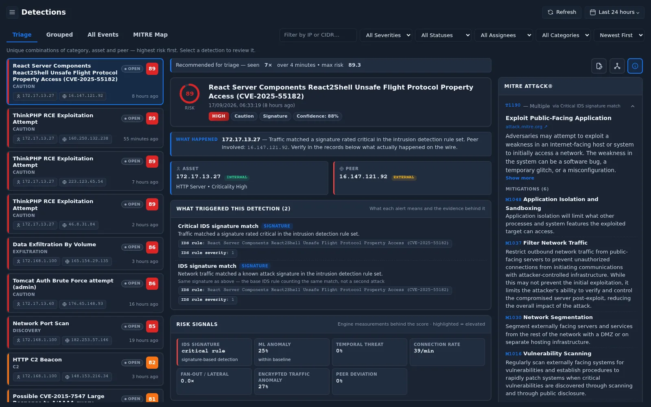The width and height of the screenshot is (651, 407).
Task: Click the HIGH severity tag
Action: click(218, 116)
